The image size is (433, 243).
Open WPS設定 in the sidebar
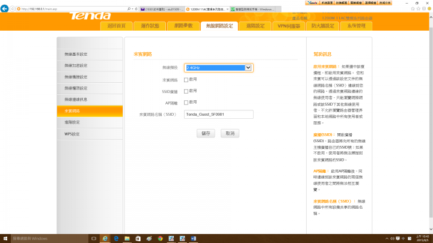tap(90, 134)
